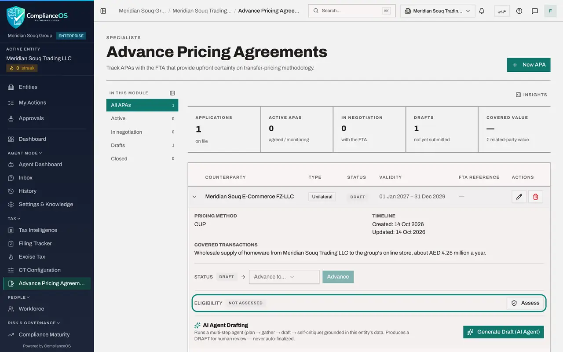This screenshot has width=563, height=352.
Task: Focus the Search field
Action: coord(352,11)
